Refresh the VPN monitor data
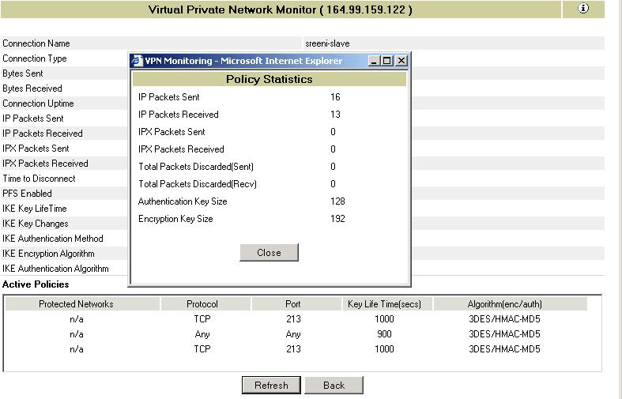622x399 pixels. 271,385
